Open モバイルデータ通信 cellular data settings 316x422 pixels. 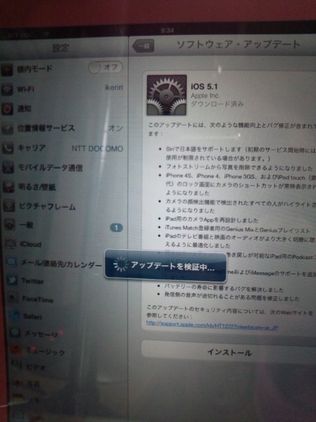point(64,167)
